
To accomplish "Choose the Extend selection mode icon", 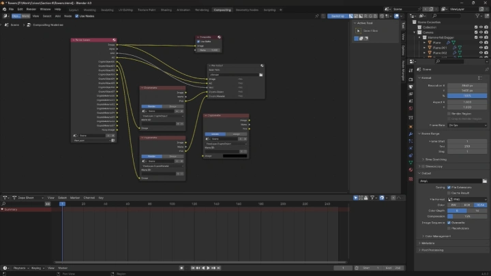I will (361, 38).
